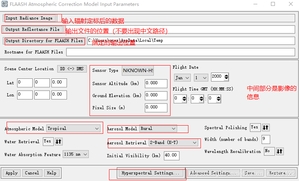Click the Lat degrees input field
The width and height of the screenshot is (299, 181).
click(x=25, y=83)
